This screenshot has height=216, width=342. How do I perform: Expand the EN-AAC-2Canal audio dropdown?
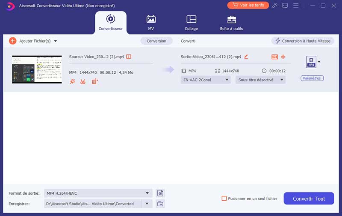pyautogui.click(x=206, y=80)
